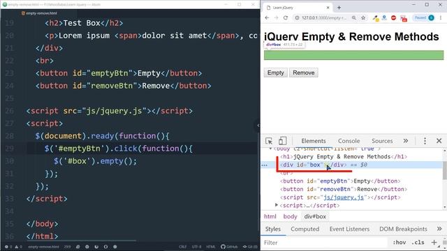Open the red ABP adblock extension icon
The image size is (447, 251).
pyautogui.click(x=394, y=17)
